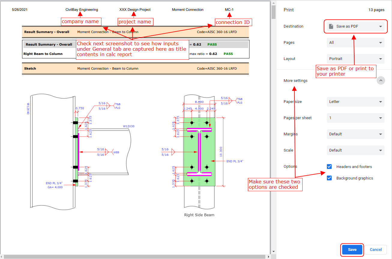Open the Paper size dropdown

click(355, 102)
